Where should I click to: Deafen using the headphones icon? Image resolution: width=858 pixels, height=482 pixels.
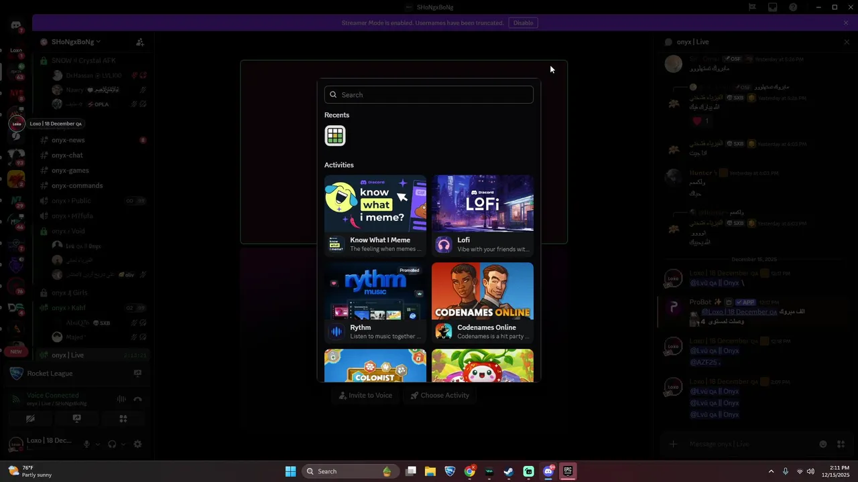coord(112,444)
